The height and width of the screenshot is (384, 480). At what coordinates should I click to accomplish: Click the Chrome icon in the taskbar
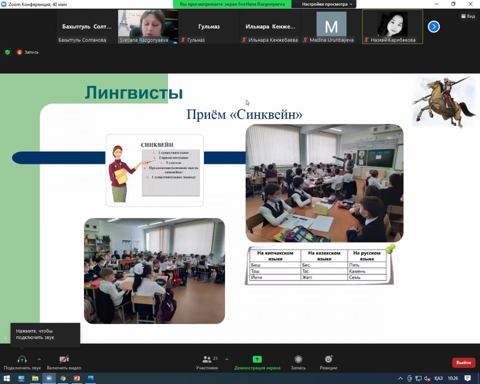63,378
